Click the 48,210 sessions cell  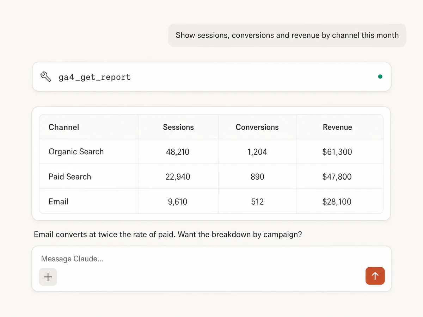click(x=178, y=152)
